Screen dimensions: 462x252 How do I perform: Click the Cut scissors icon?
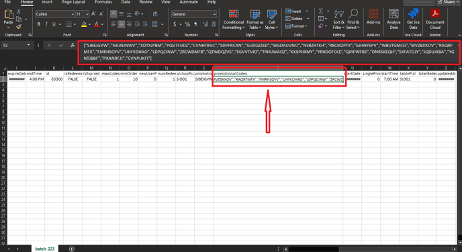click(x=19, y=11)
